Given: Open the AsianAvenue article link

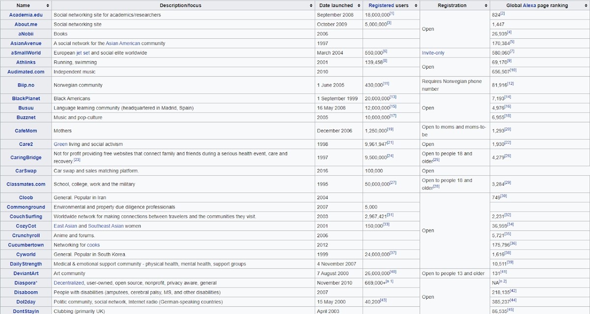Looking at the screenshot, I should coord(26,43).
